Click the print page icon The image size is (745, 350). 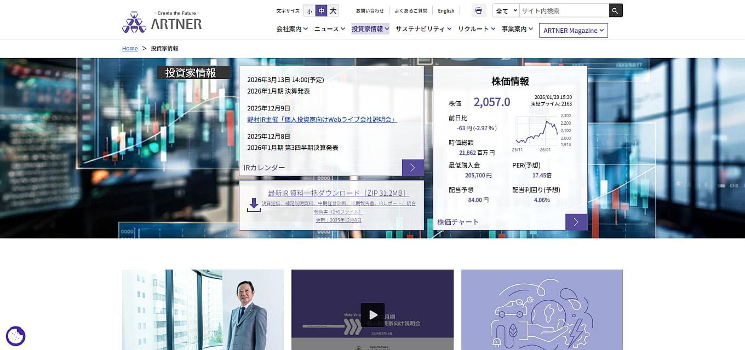(478, 10)
